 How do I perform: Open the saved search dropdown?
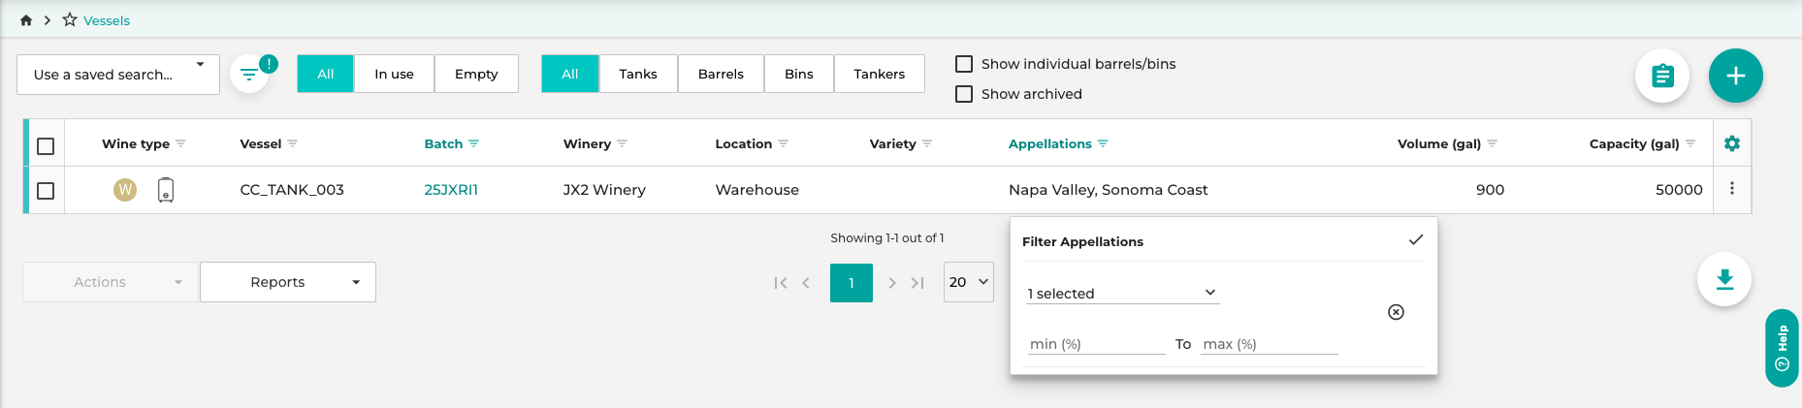click(x=118, y=75)
